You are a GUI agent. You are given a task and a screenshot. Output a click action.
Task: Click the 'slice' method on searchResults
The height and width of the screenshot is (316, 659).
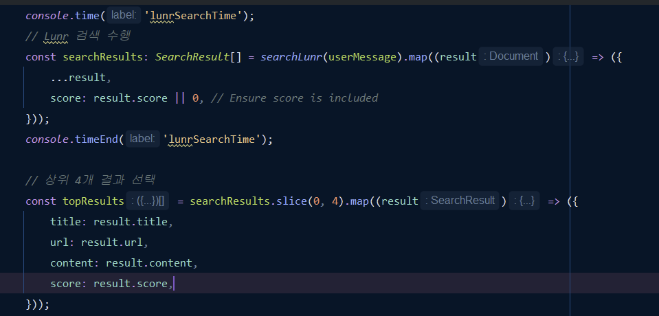tap(291, 201)
